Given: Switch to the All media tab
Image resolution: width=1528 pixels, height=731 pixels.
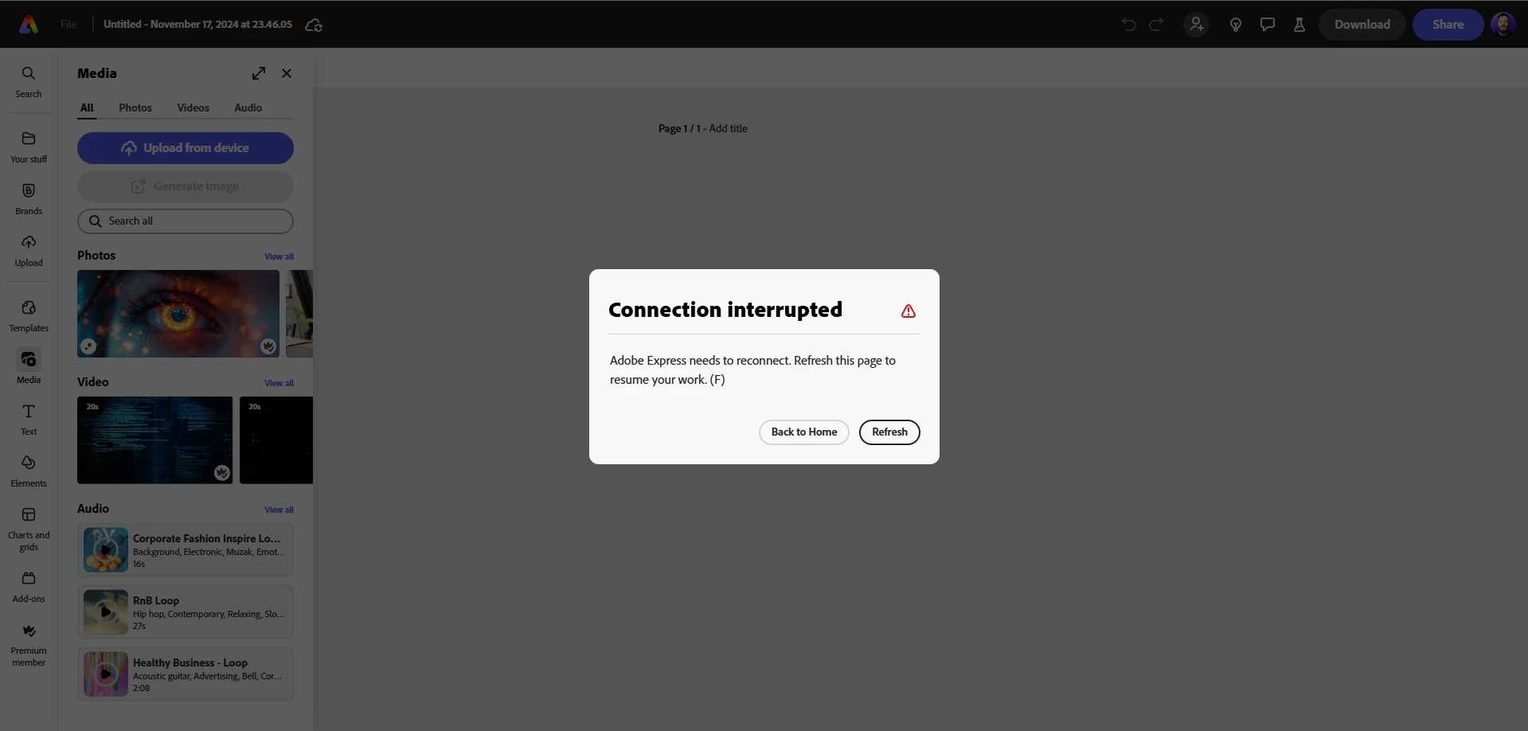Looking at the screenshot, I should tap(87, 107).
